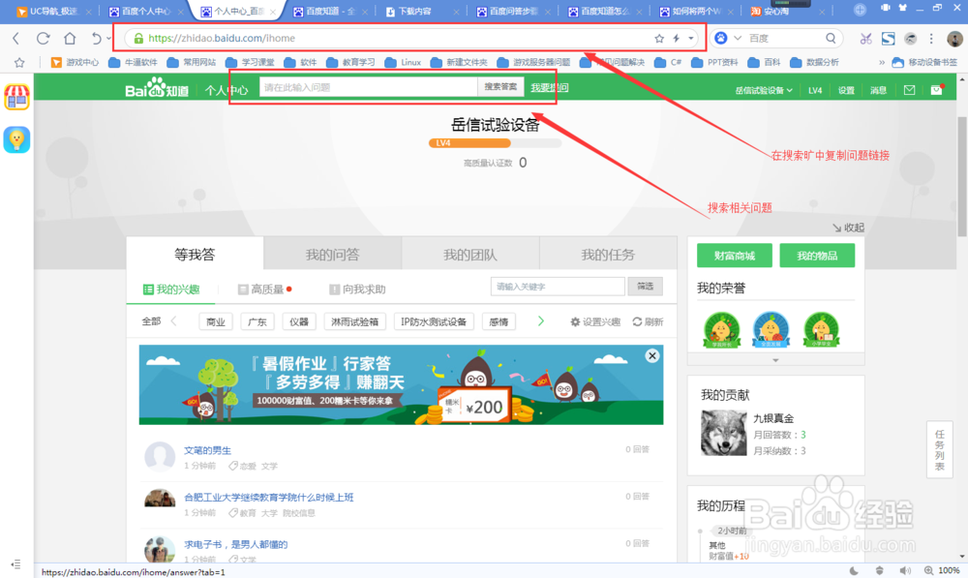Viewport: 968px width, 578px height.
Task: Filter by the 商业 interest tag
Action: 216,321
